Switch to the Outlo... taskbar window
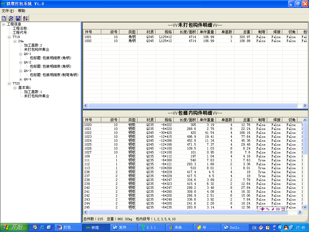 (x=235, y=228)
